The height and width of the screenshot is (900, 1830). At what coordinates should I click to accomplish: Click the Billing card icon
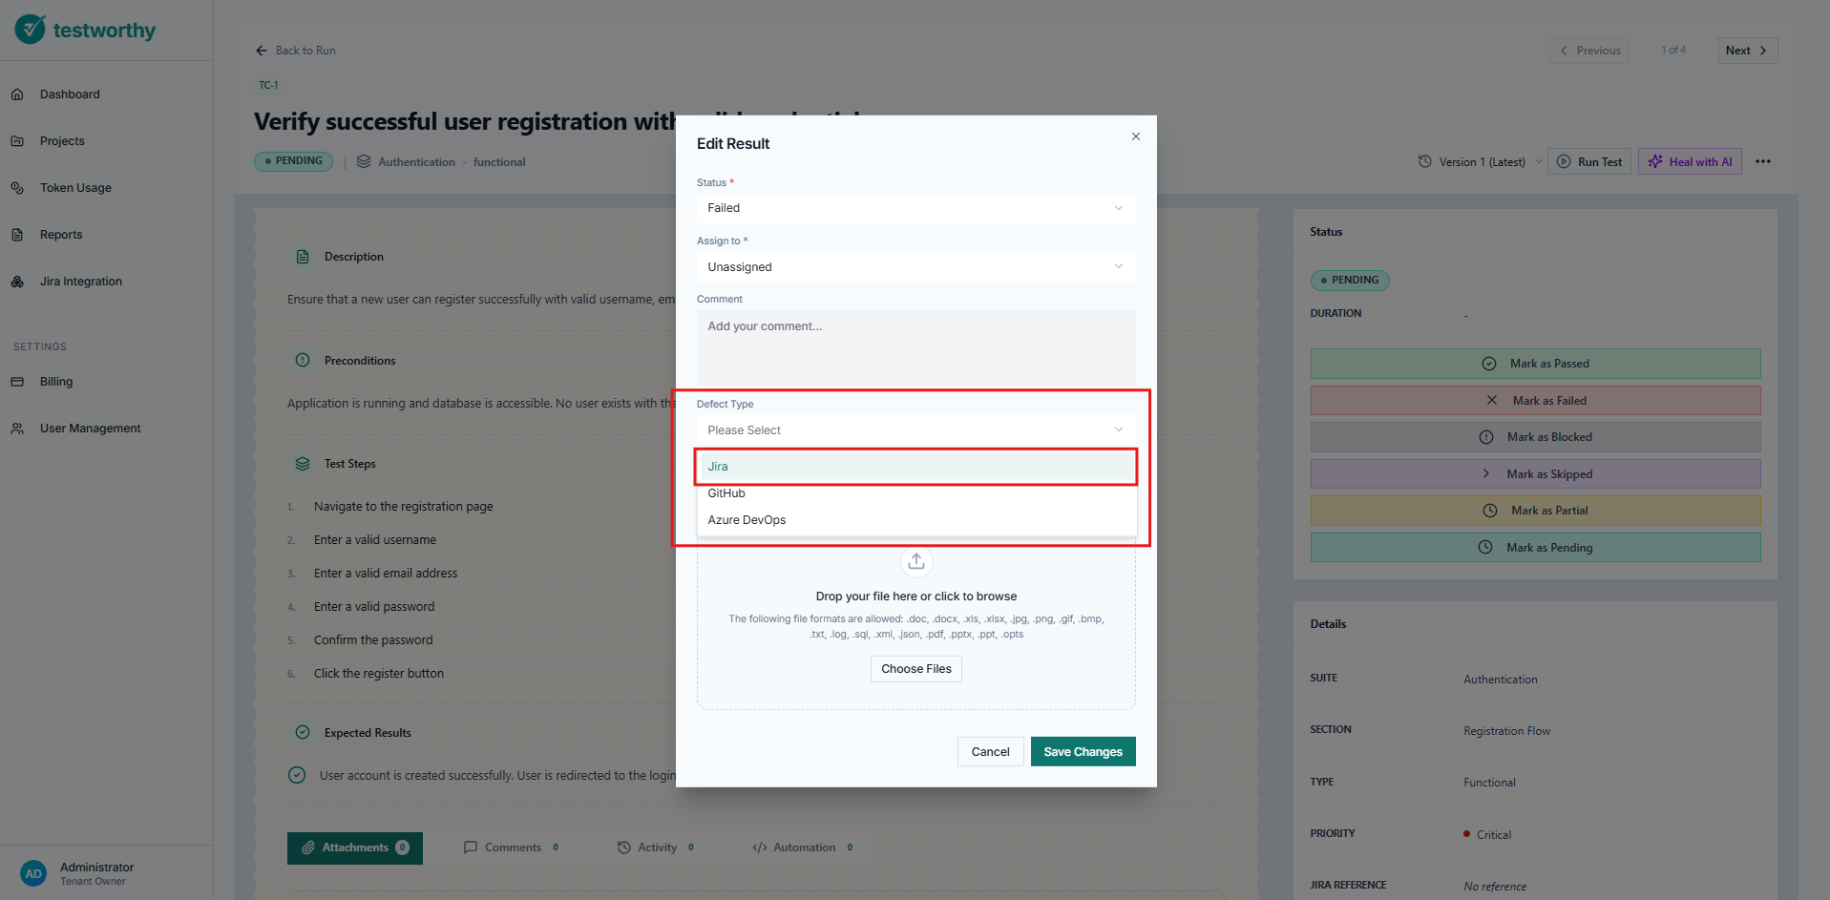(x=17, y=382)
